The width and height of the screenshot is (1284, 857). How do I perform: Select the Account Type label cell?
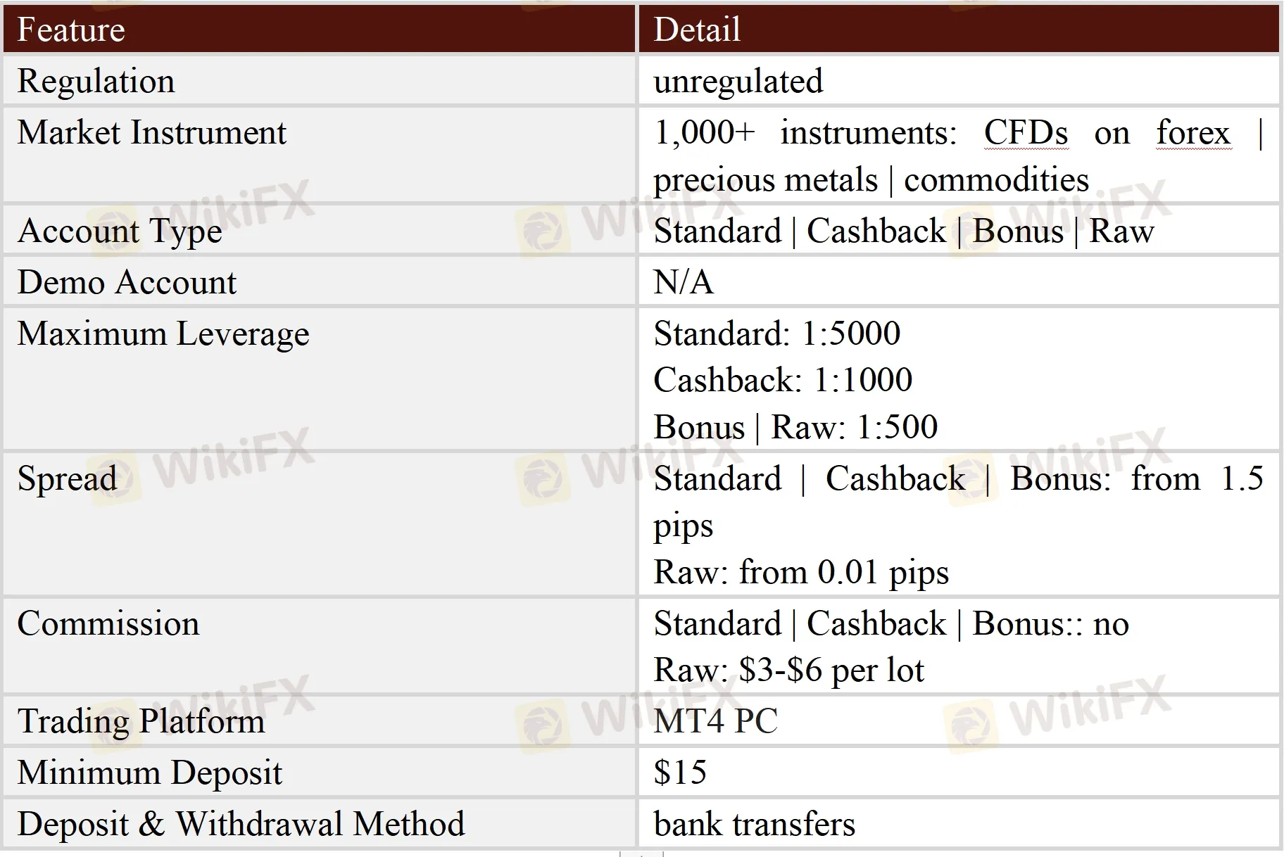pos(120,231)
